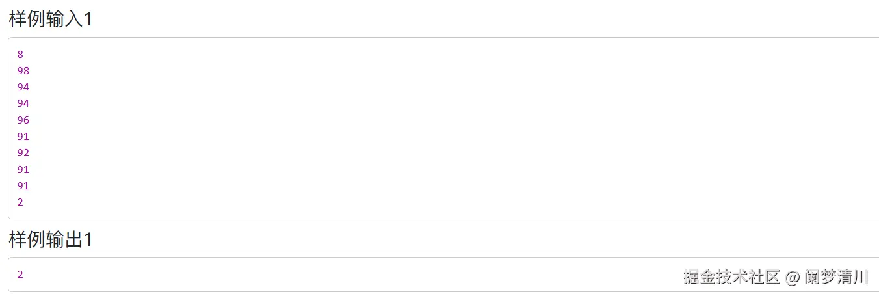The width and height of the screenshot is (879, 296).
Task: Click the 91 just above the final 2
Action: (x=23, y=186)
